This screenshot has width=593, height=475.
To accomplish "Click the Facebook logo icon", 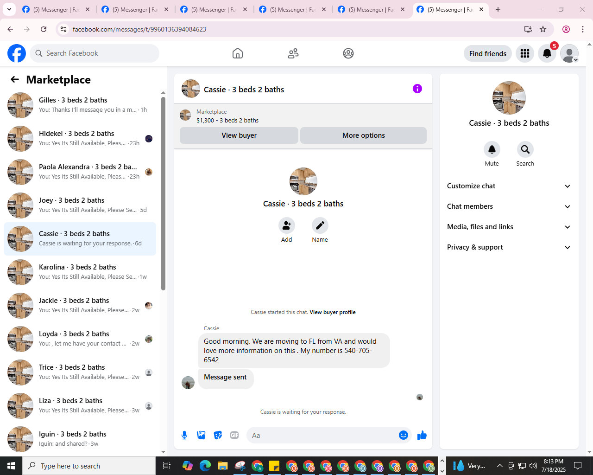I will (17, 53).
